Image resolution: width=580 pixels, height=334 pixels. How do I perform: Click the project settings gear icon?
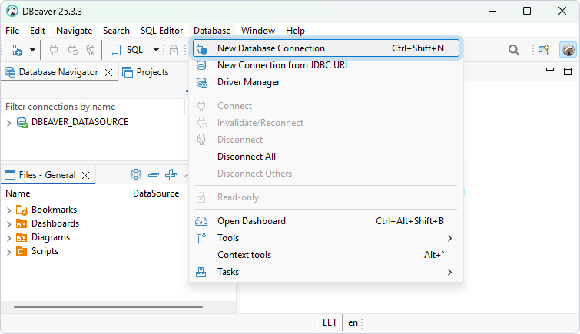click(x=136, y=174)
